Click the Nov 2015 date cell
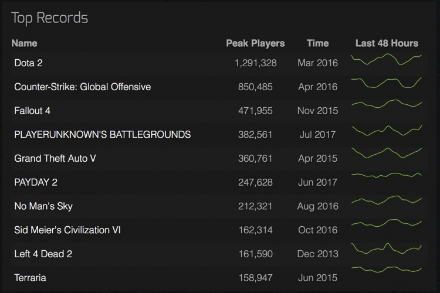The height and width of the screenshot is (293, 440). 317,111
